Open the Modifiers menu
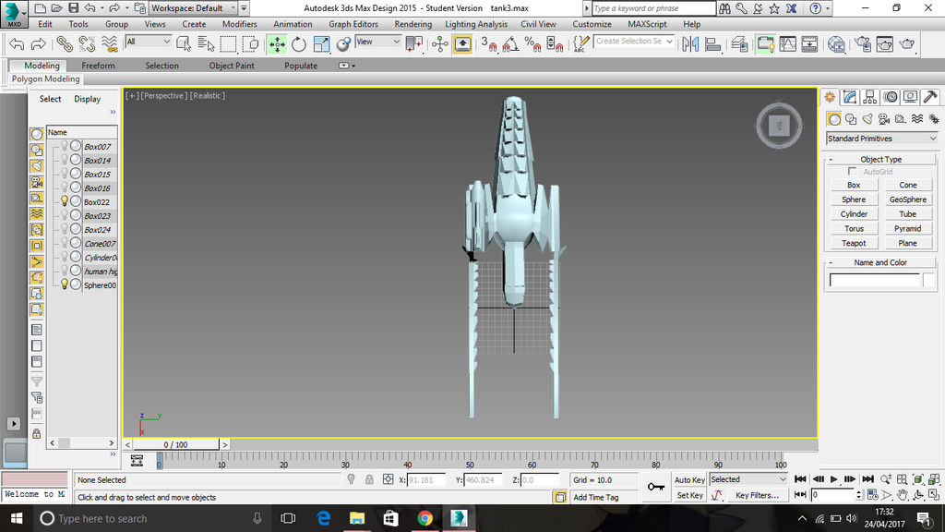Viewport: 945px width, 532px height. click(x=239, y=24)
